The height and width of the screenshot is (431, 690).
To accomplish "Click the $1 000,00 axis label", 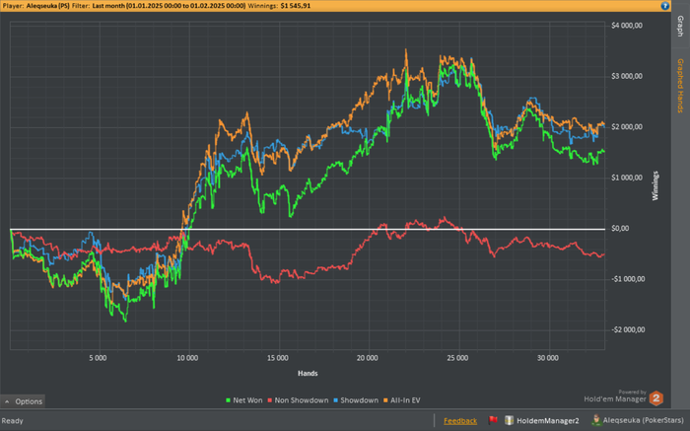I will click(627, 178).
